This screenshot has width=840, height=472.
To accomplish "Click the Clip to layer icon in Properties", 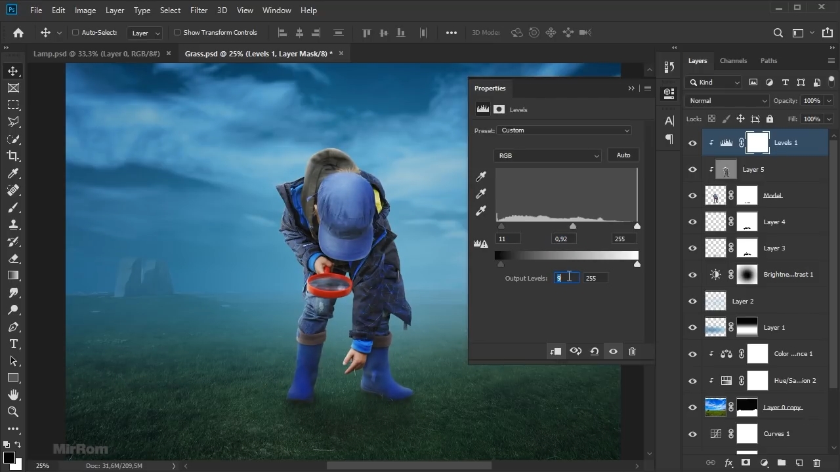I will [x=555, y=351].
